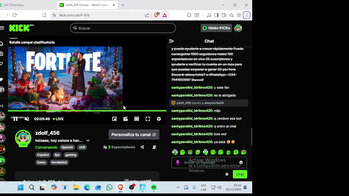The width and height of the screenshot is (349, 196).
Task: Bookmark this page
Action: [x=44, y=15]
